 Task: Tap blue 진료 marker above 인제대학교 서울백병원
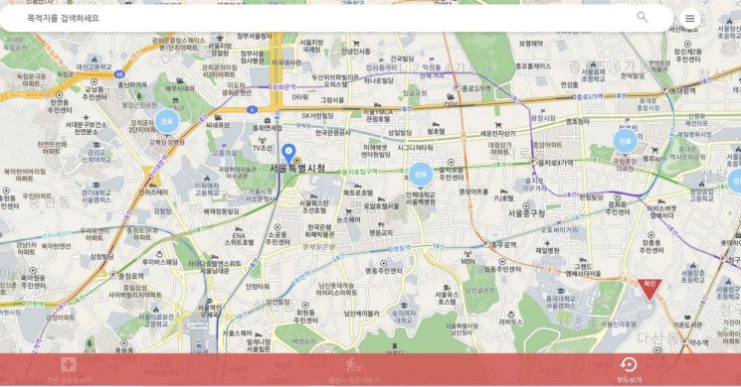(420, 175)
